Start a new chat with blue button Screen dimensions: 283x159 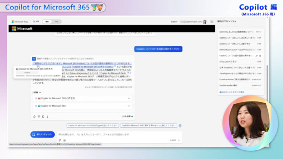click(42, 134)
